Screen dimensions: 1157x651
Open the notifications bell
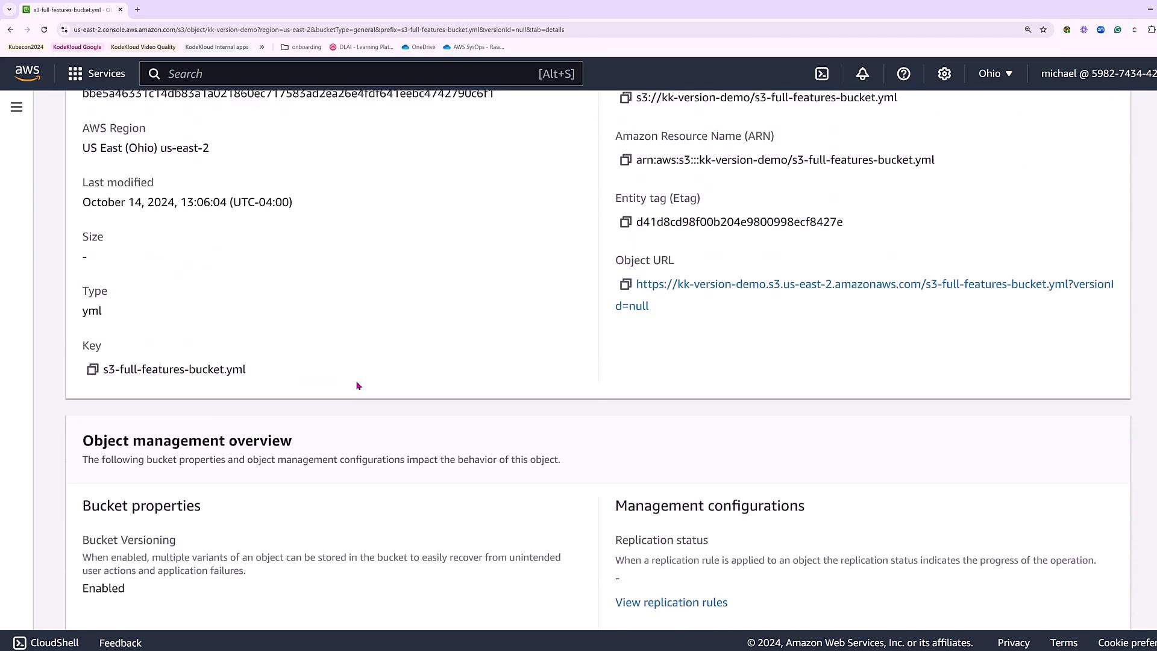coord(862,74)
